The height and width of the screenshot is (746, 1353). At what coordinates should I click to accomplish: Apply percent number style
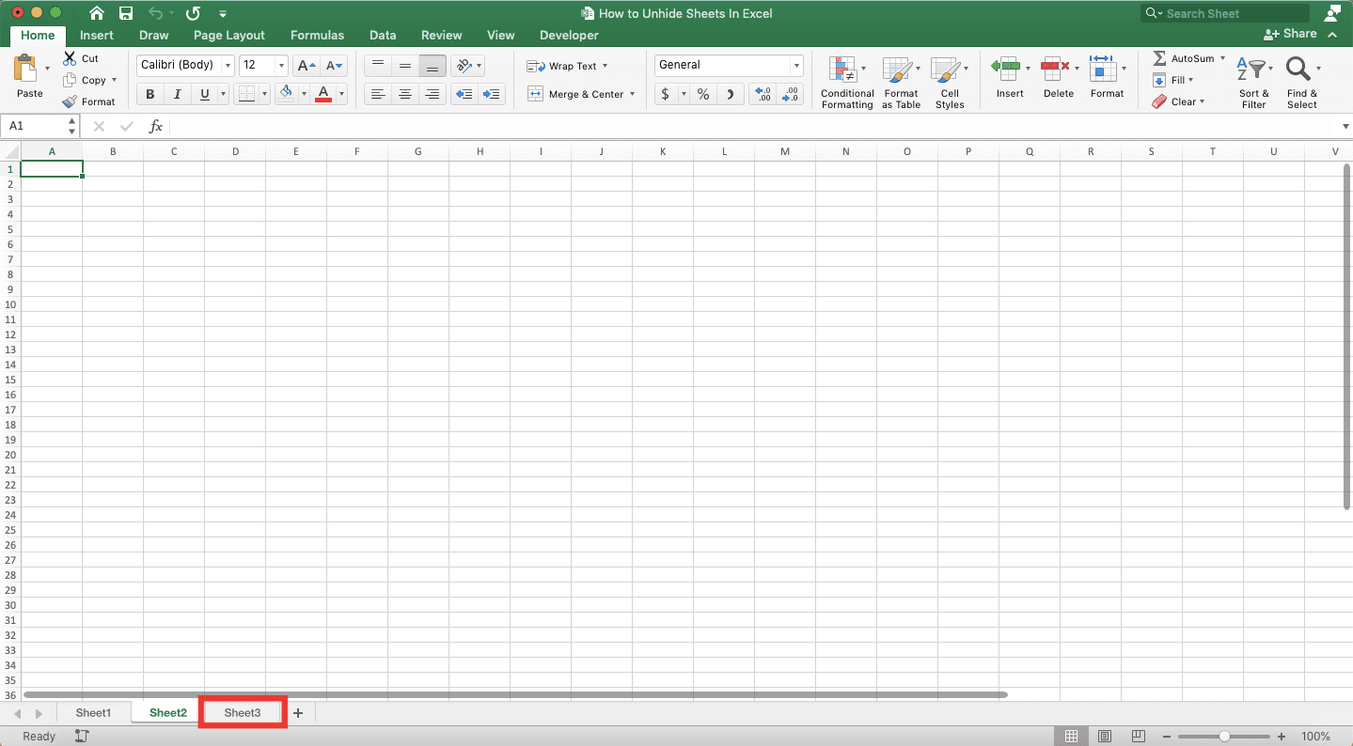702,94
